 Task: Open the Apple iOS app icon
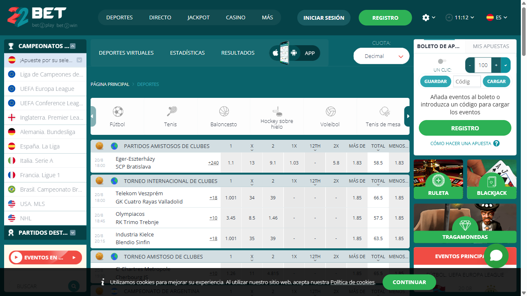[x=275, y=53]
